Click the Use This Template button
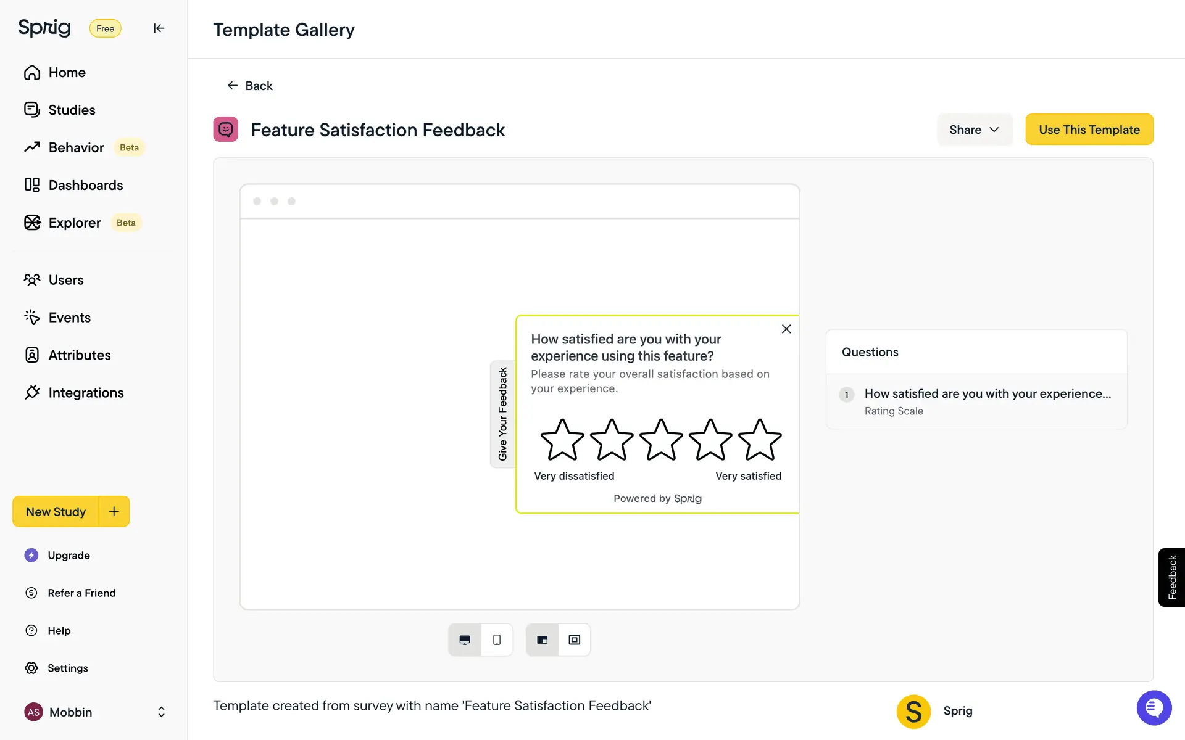The width and height of the screenshot is (1185, 740). point(1089,129)
